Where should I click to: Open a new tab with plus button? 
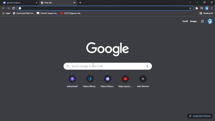coord(80,3)
